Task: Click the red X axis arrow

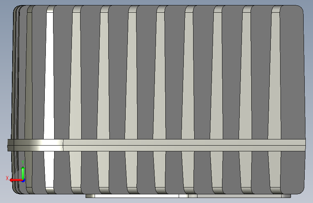Action: coord(16,180)
